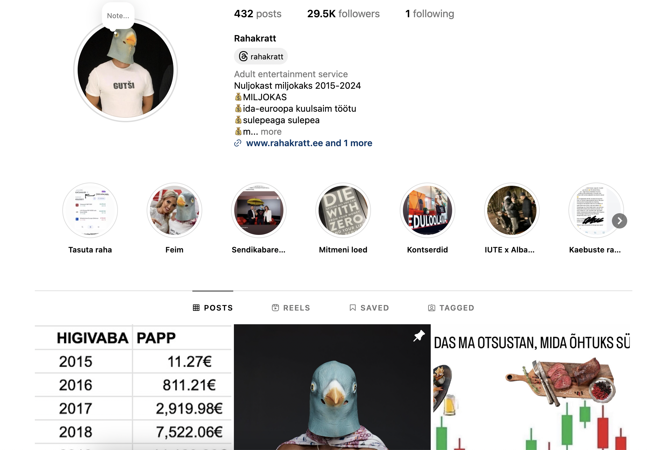View the 29.5K followers list
This screenshot has width=648, height=450.
[343, 14]
